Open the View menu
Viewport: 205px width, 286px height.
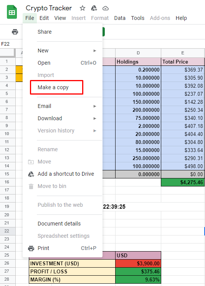coord(60,18)
